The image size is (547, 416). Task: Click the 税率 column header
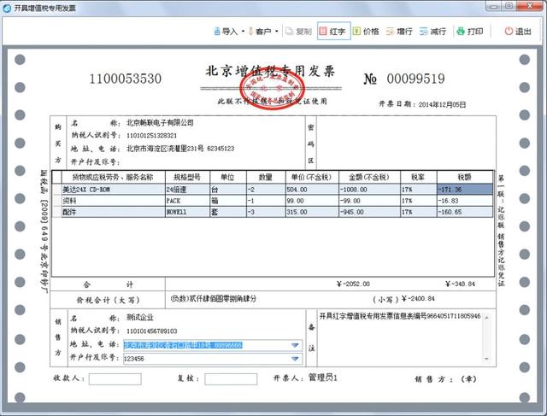click(x=419, y=177)
